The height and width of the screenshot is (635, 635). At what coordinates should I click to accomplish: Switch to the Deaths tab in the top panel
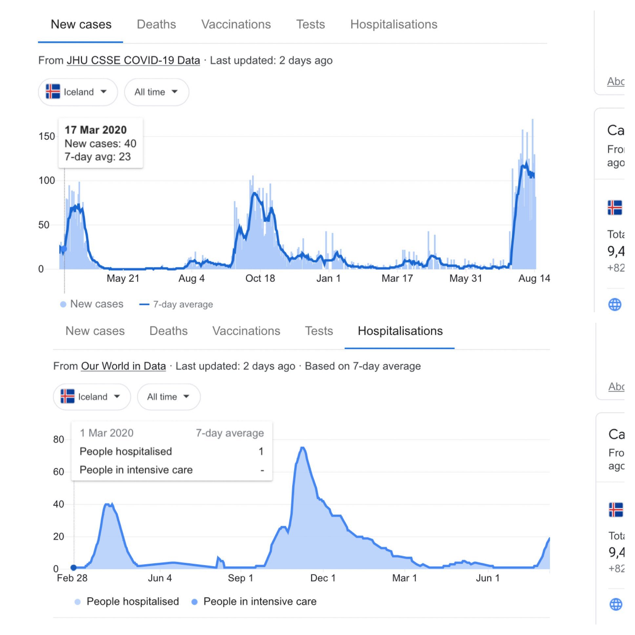156,25
